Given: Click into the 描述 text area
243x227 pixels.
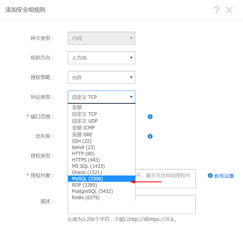Looking at the screenshot, I should (132, 205).
